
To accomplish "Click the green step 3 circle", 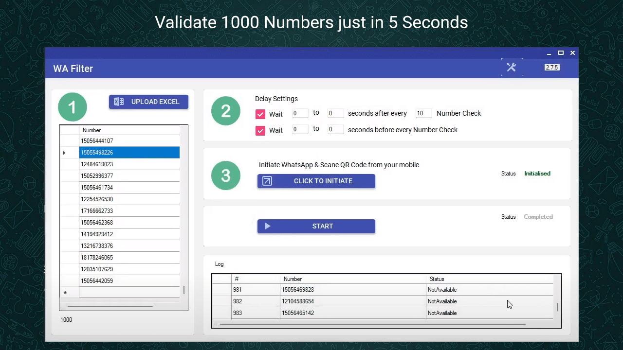I will pos(226,175).
